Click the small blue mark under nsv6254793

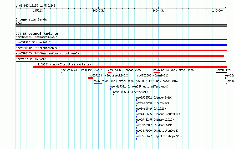point(61,73)
